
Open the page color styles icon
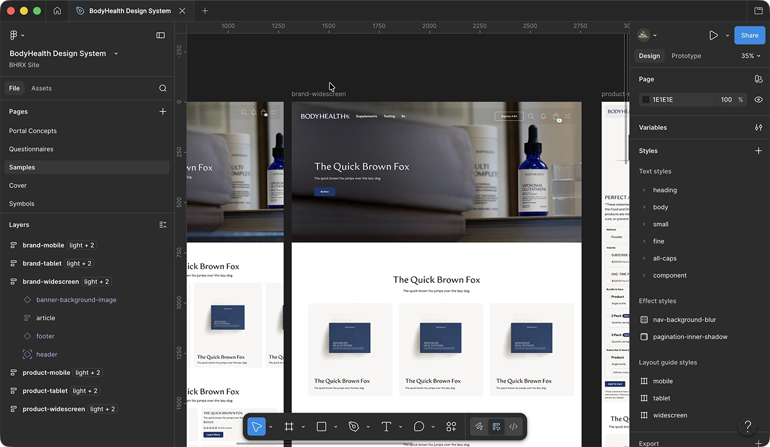coord(759,79)
